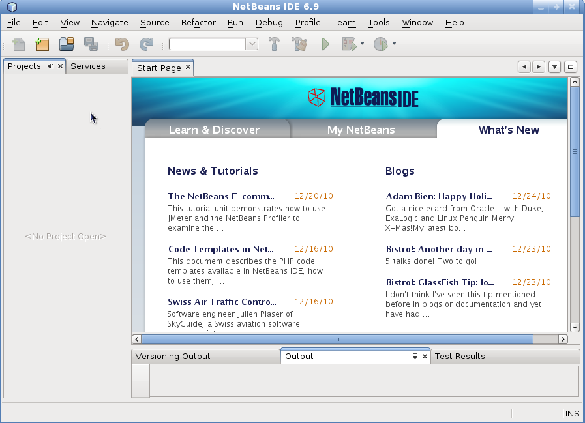This screenshot has height=423, width=585.
Task: Click the horizontal scrollbar left arrow
Action: click(x=136, y=339)
